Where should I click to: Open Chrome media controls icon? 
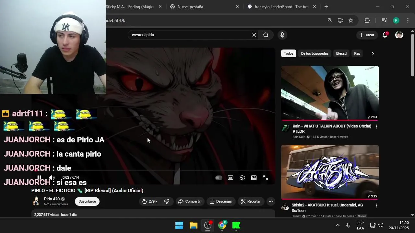(x=385, y=20)
